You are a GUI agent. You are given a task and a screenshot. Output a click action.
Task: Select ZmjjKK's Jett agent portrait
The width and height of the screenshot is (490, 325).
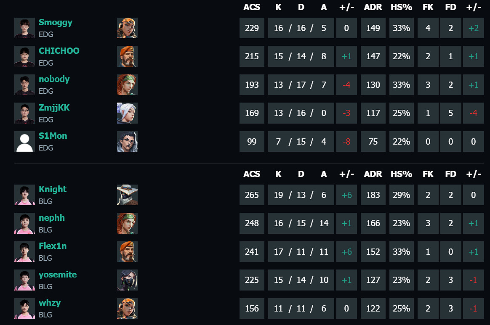click(127, 113)
